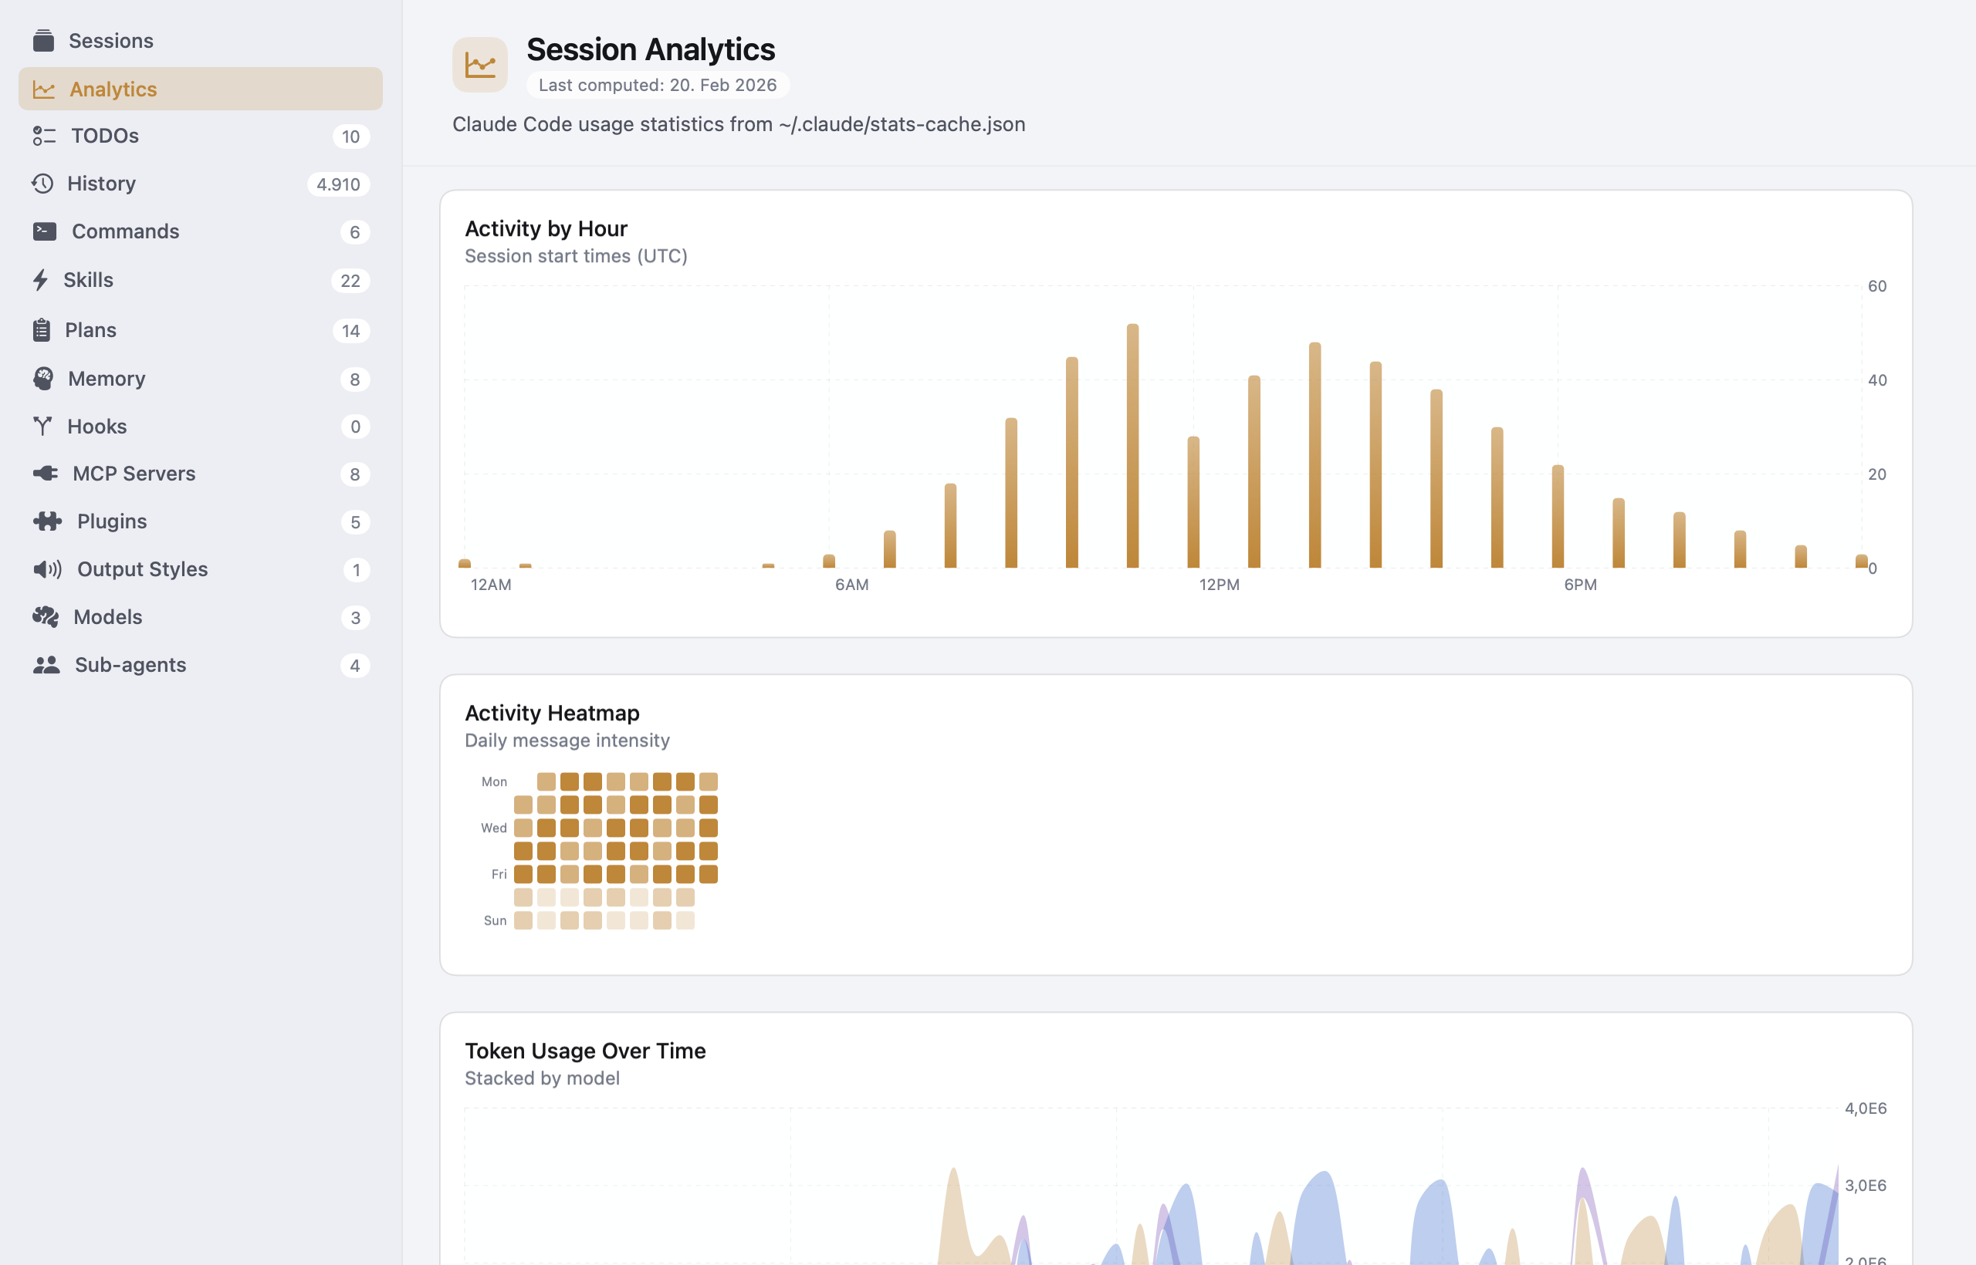Select the Hooks branch icon
Image resolution: width=1976 pixels, height=1265 pixels.
[45, 426]
